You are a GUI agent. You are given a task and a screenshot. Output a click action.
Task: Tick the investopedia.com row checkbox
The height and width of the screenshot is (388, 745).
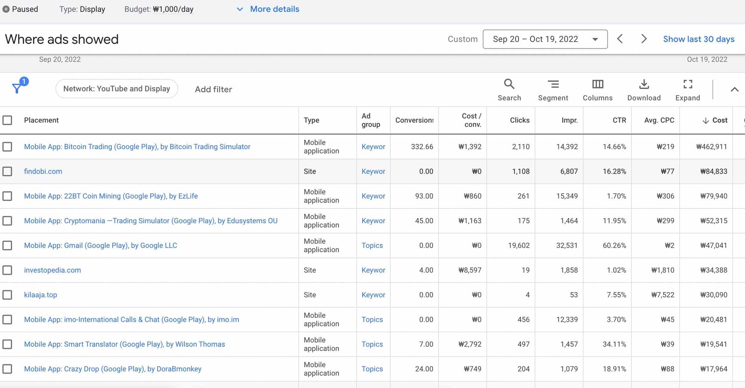tap(7, 270)
